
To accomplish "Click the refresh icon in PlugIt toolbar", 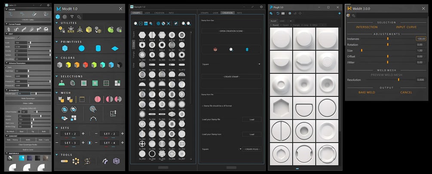I will [278, 13].
